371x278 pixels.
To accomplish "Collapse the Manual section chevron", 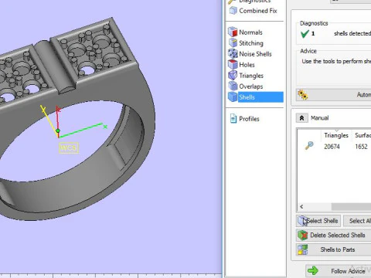I will pos(301,118).
